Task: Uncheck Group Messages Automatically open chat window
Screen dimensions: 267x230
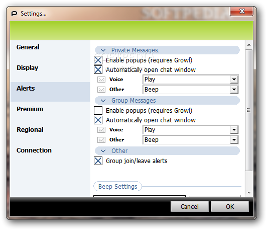Action: point(98,120)
